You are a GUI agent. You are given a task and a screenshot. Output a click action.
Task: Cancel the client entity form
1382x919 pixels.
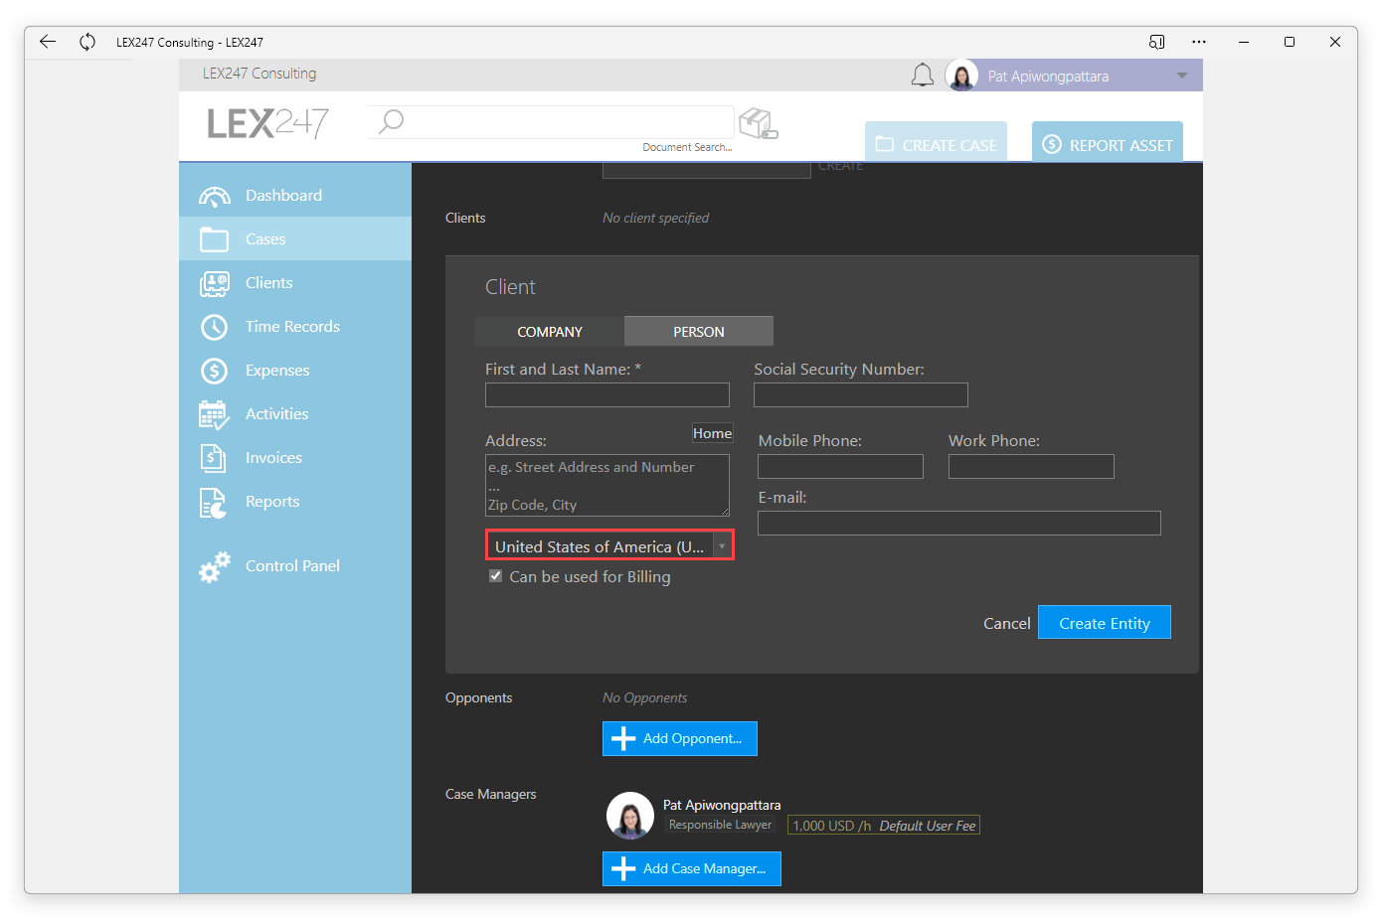point(1007,623)
